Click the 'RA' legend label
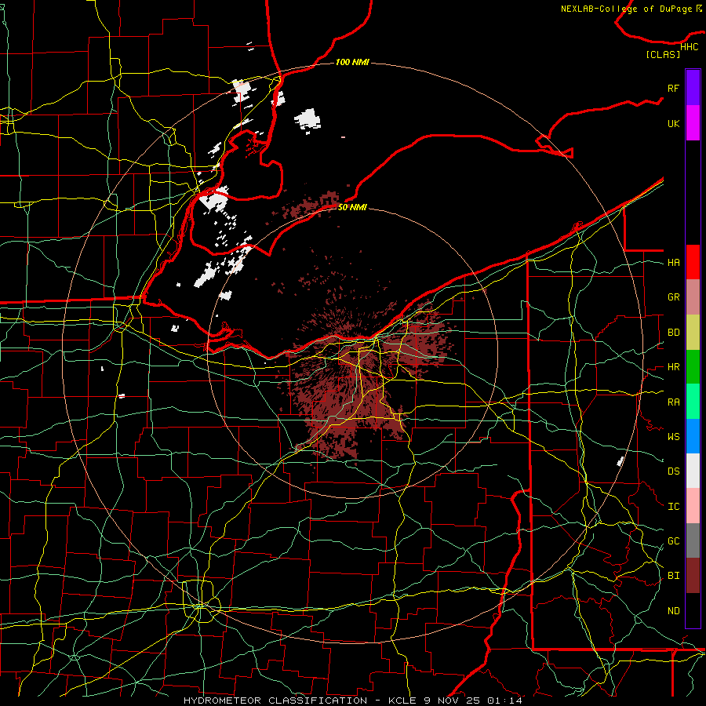Screen dimensions: 706x706 pos(673,402)
